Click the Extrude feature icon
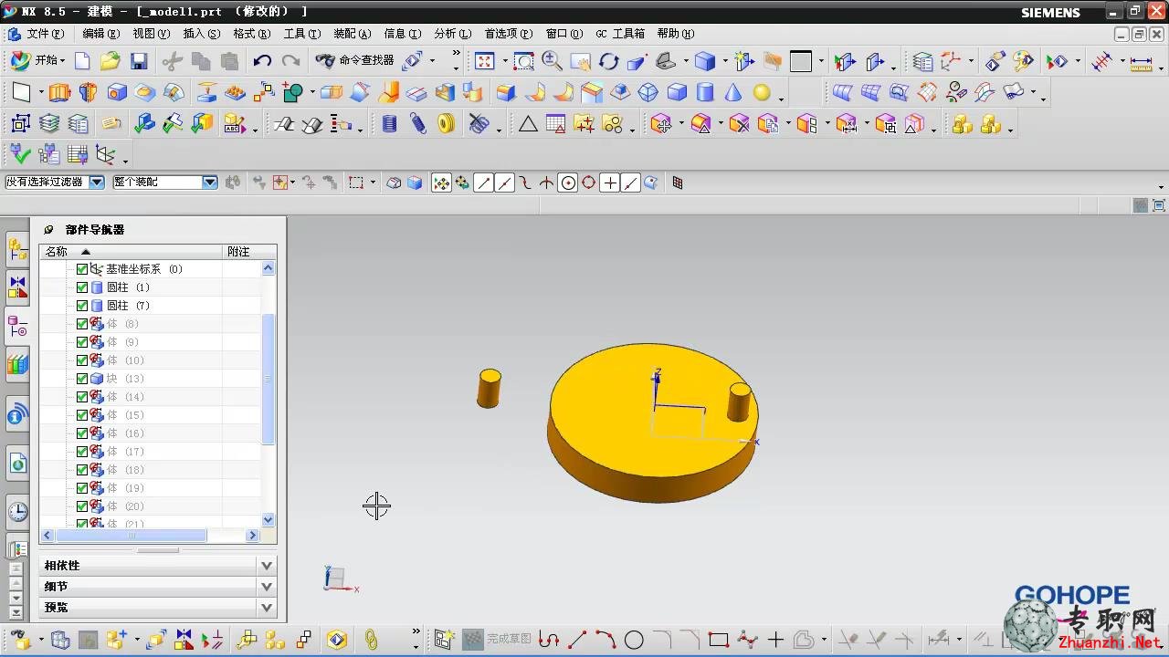The width and height of the screenshot is (1169, 657). (59, 92)
